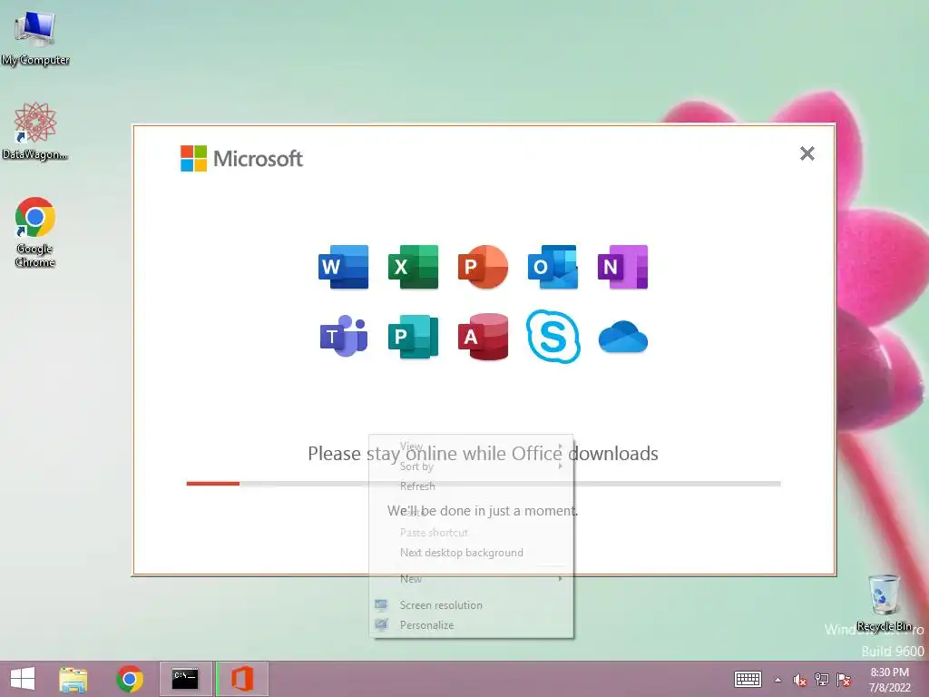929x697 pixels.
Task: Open Chrome from the taskbar
Action: point(130,679)
